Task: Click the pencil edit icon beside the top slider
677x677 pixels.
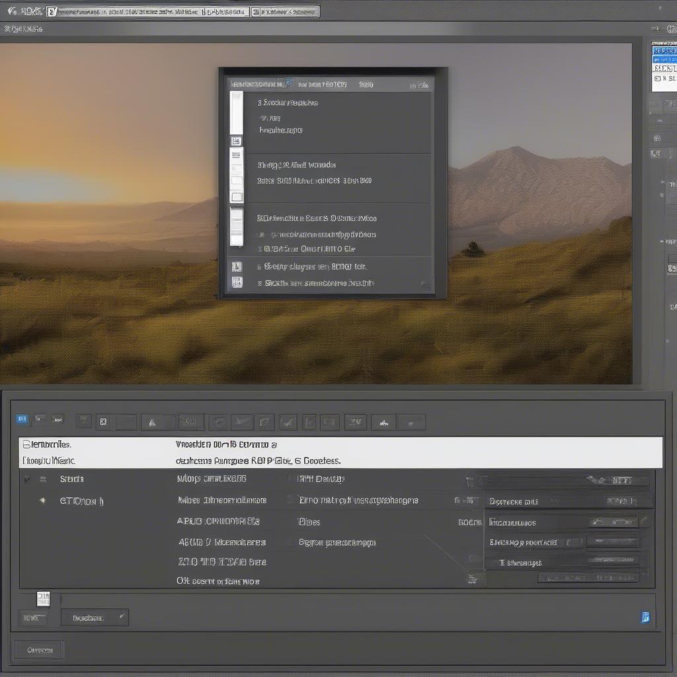Action: pos(645,520)
